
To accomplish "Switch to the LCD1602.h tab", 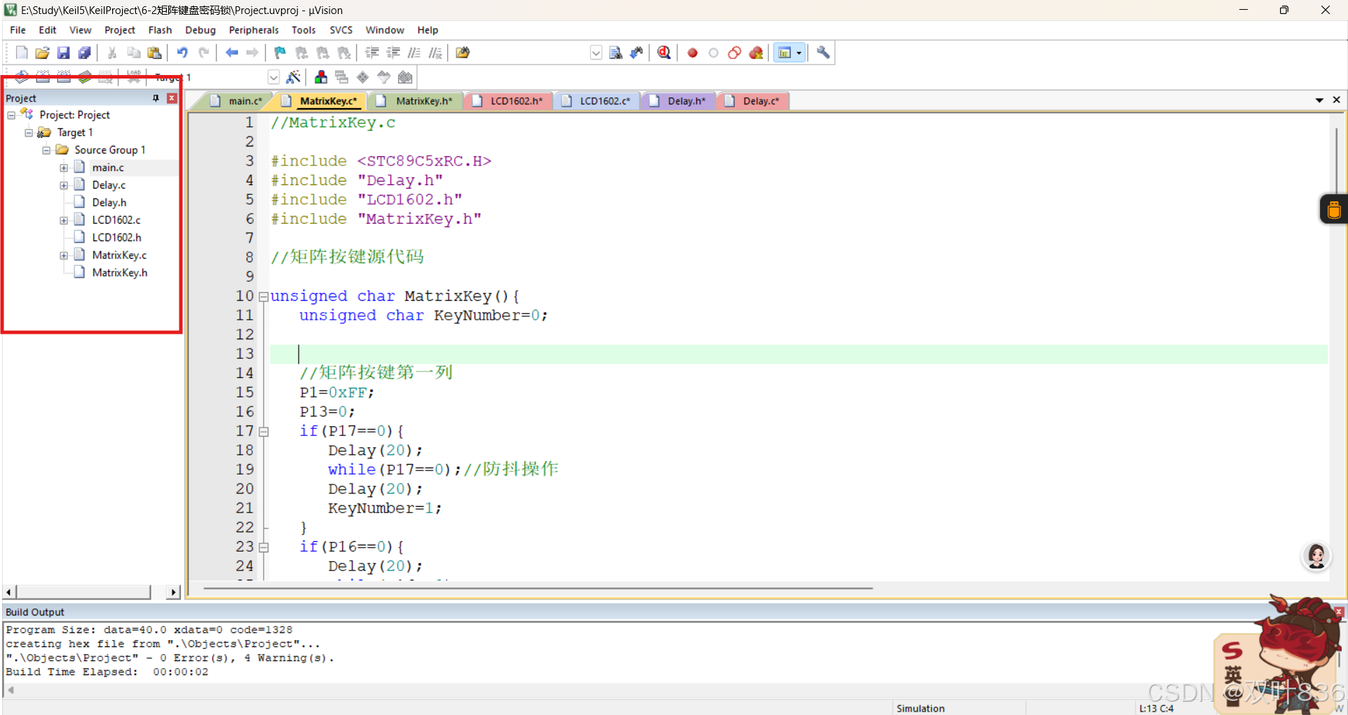I will pos(510,101).
